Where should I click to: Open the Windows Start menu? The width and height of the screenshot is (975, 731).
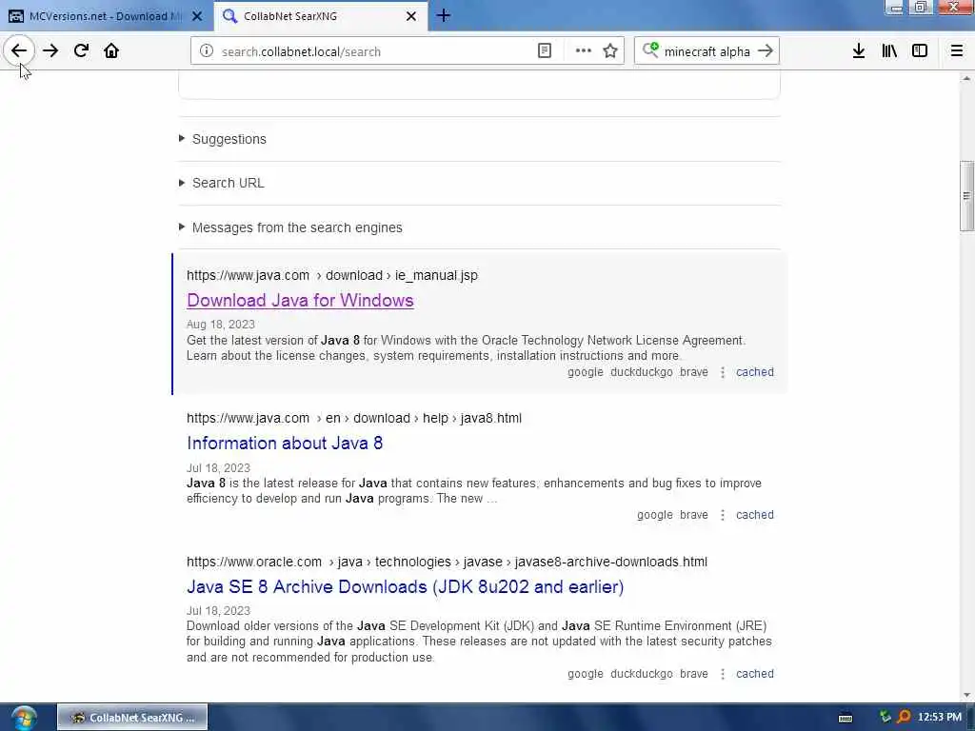(24, 718)
